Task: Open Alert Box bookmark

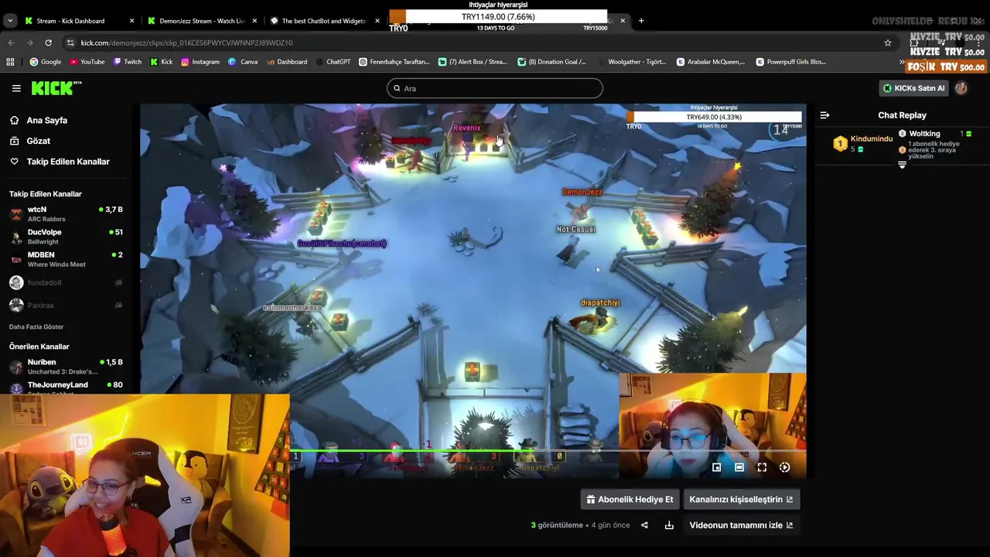Action: [x=473, y=62]
